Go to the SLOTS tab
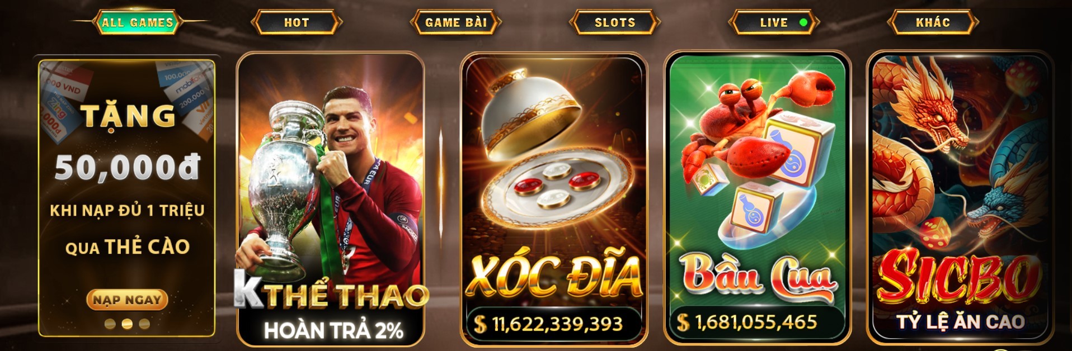Viewport: 1072px width, 351px height. pyautogui.click(x=615, y=22)
